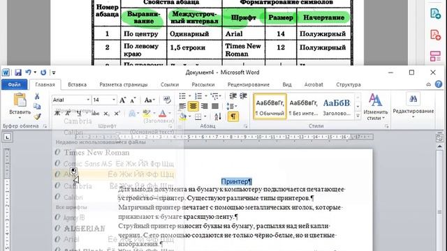447x251 pixels.
Task: Apply the Обычный style
Action: [270, 107]
